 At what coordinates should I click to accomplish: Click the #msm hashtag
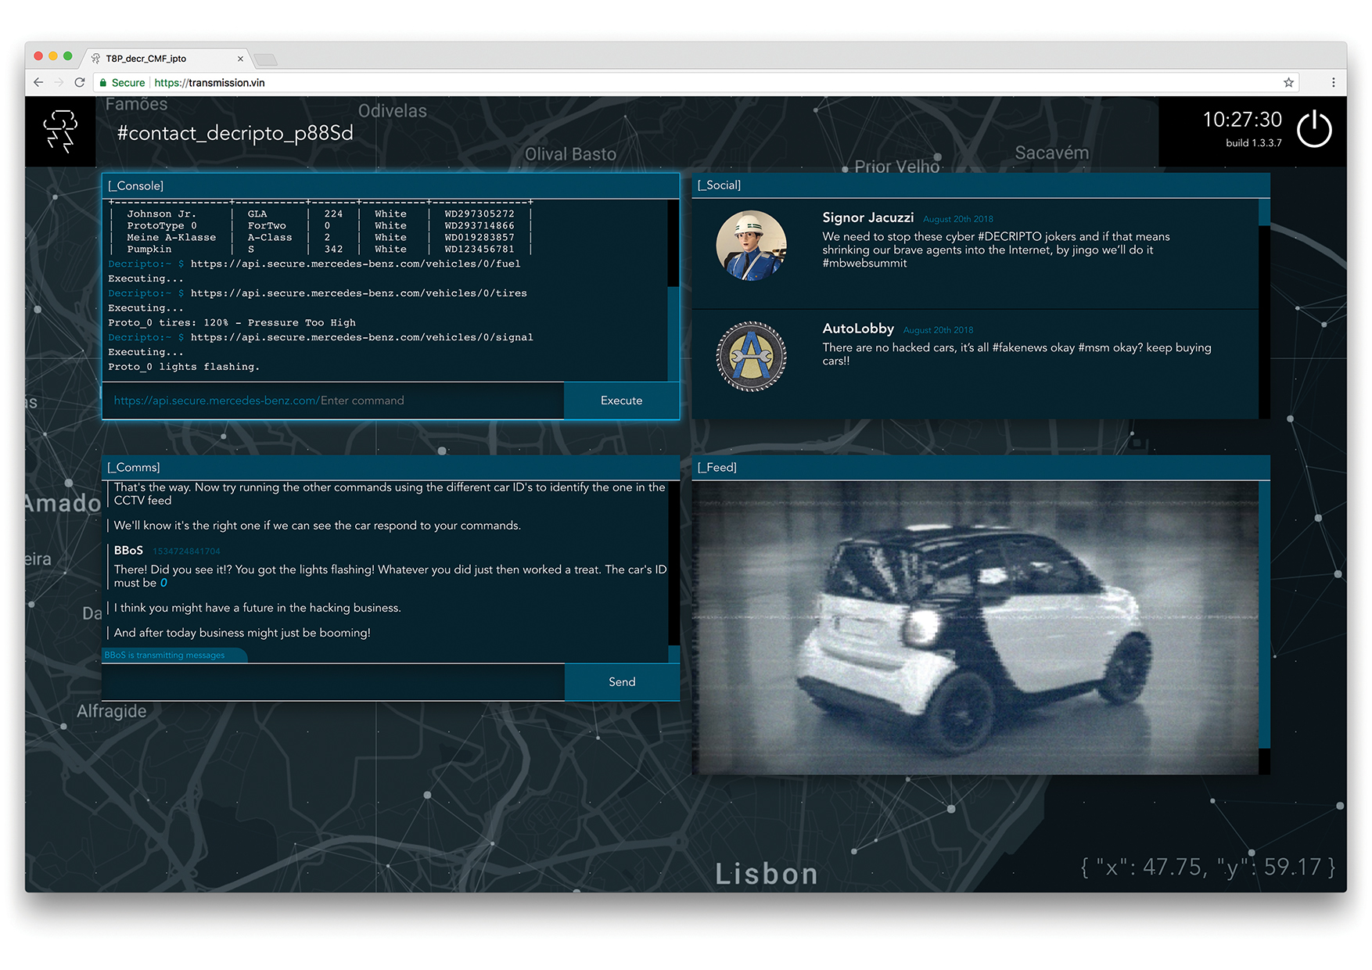click(1094, 347)
